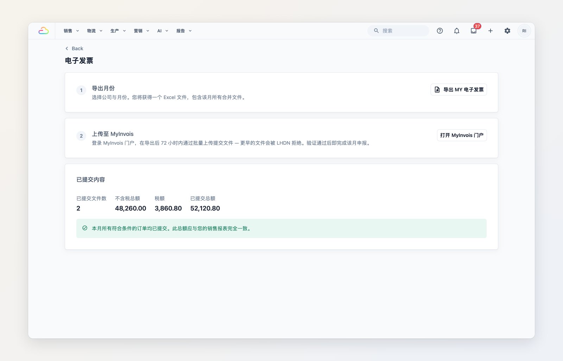
Task: Click the search magnifier icon
Action: (376, 31)
